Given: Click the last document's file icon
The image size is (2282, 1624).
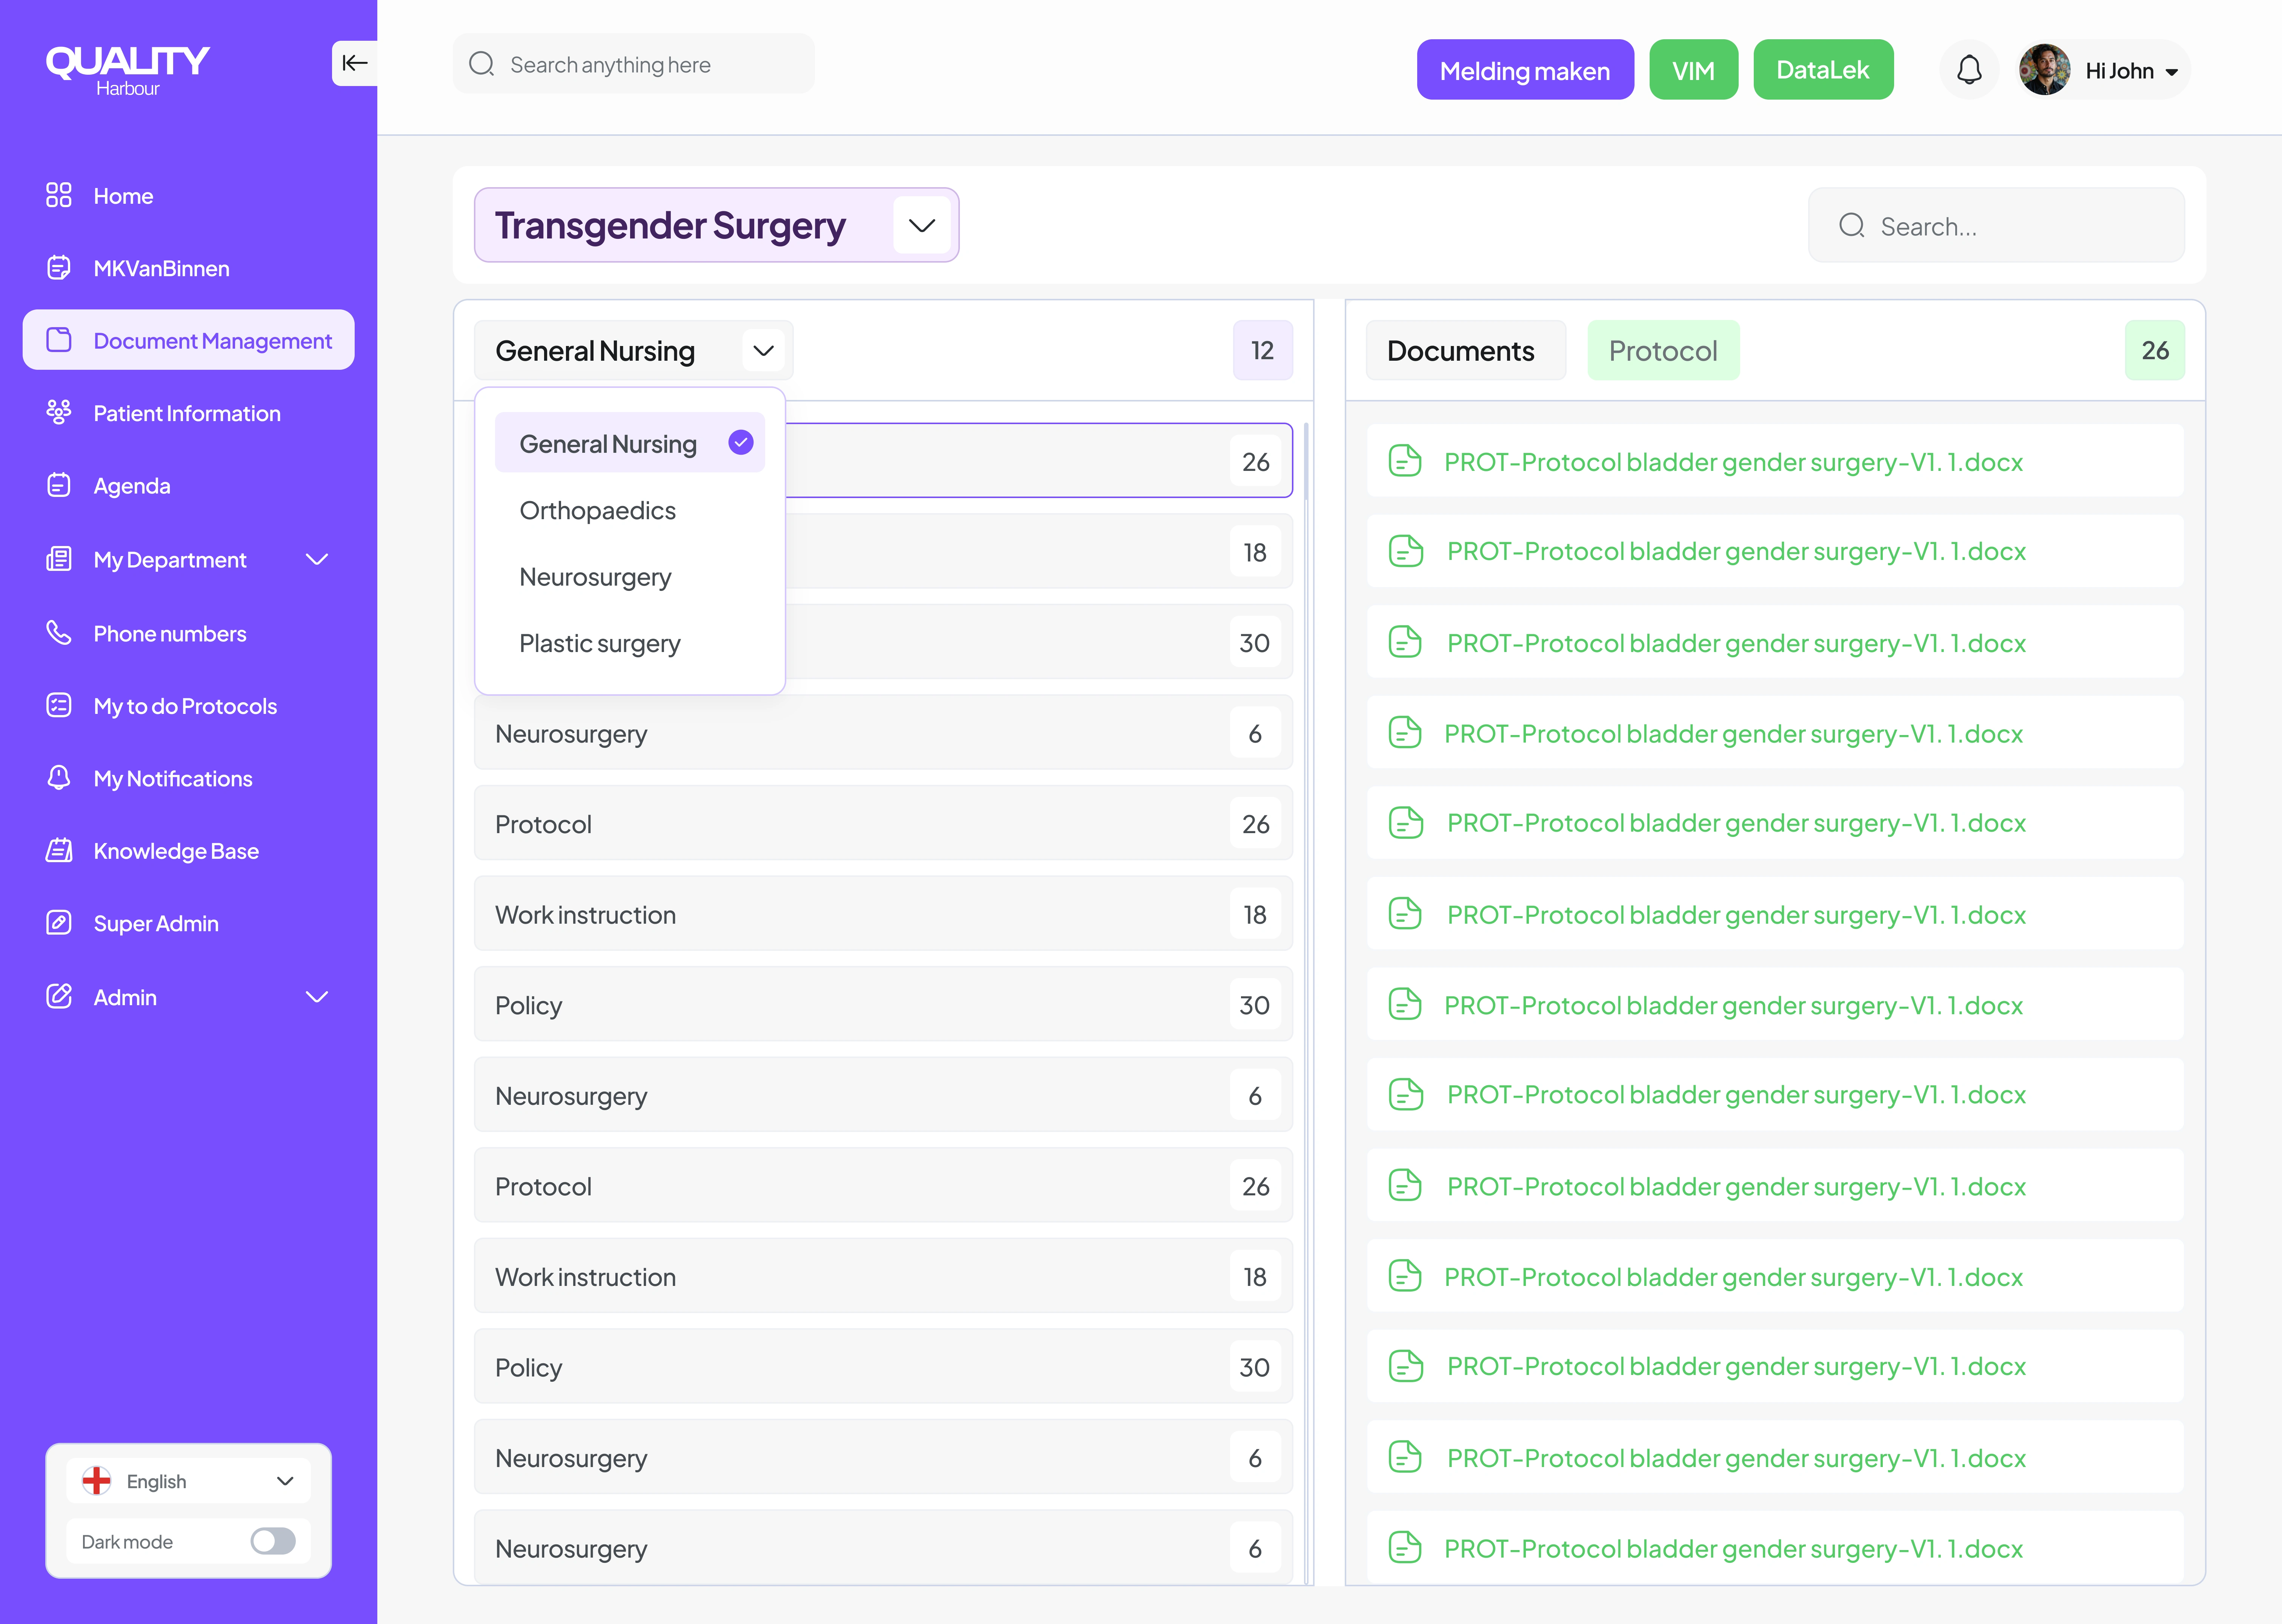Looking at the screenshot, I should (x=1405, y=1547).
